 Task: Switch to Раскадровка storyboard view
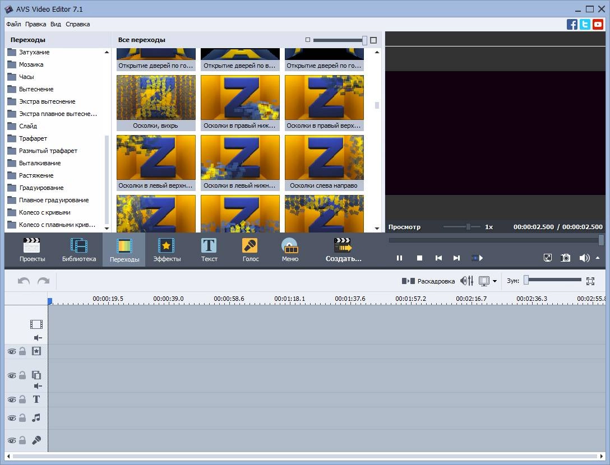[x=428, y=281]
